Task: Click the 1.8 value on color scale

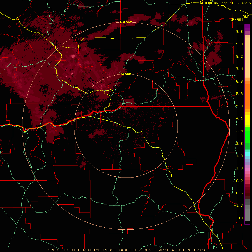Action: [239, 156]
